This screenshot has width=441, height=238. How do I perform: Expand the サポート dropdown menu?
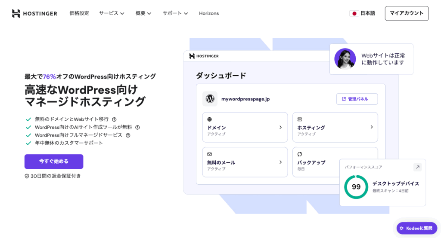175,13
